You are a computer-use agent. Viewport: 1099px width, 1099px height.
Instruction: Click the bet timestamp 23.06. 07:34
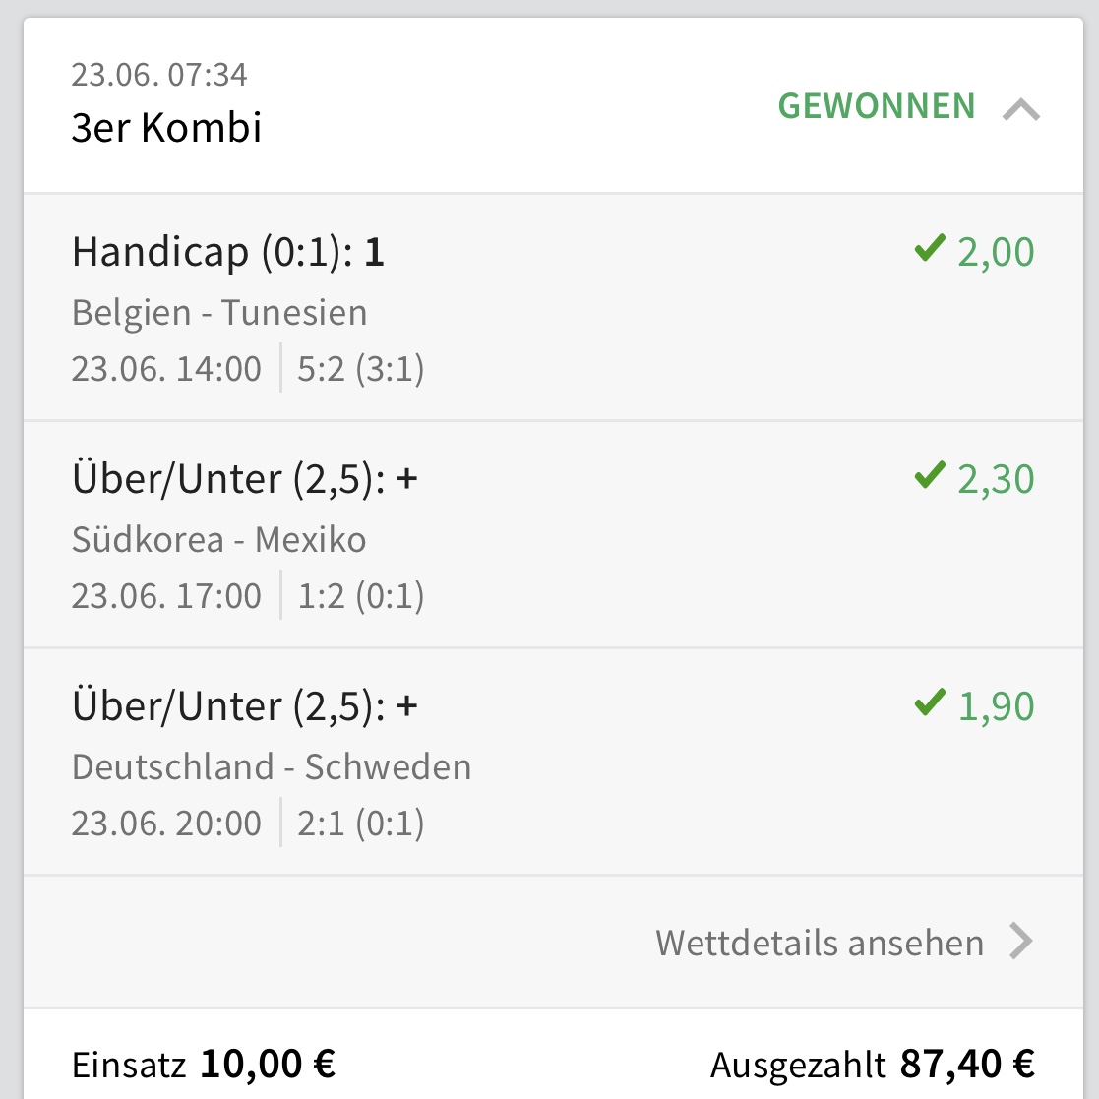[159, 74]
